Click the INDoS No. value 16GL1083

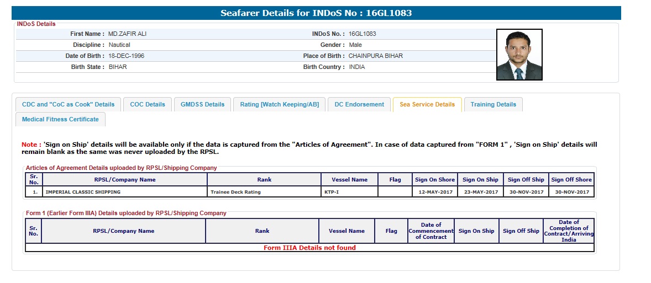coord(363,34)
